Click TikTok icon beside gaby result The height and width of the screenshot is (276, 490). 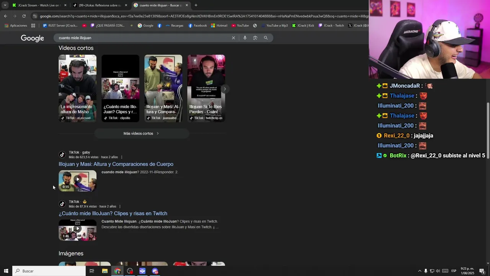[x=62, y=154]
